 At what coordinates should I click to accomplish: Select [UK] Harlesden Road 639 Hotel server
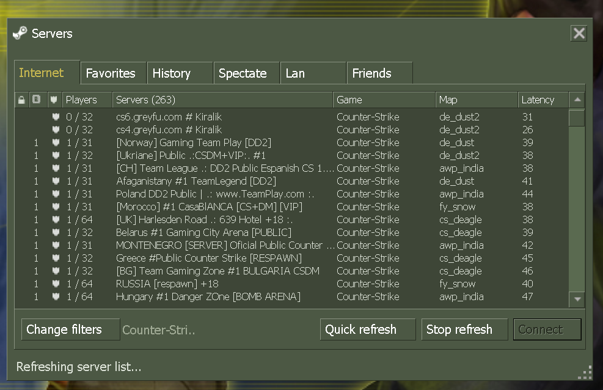[291, 219]
